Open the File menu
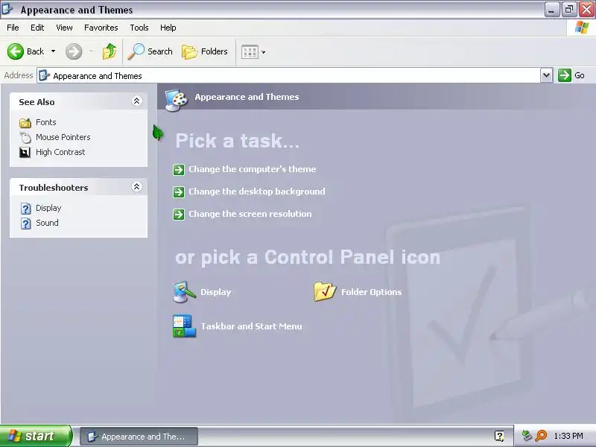The image size is (596, 447). pos(13,28)
